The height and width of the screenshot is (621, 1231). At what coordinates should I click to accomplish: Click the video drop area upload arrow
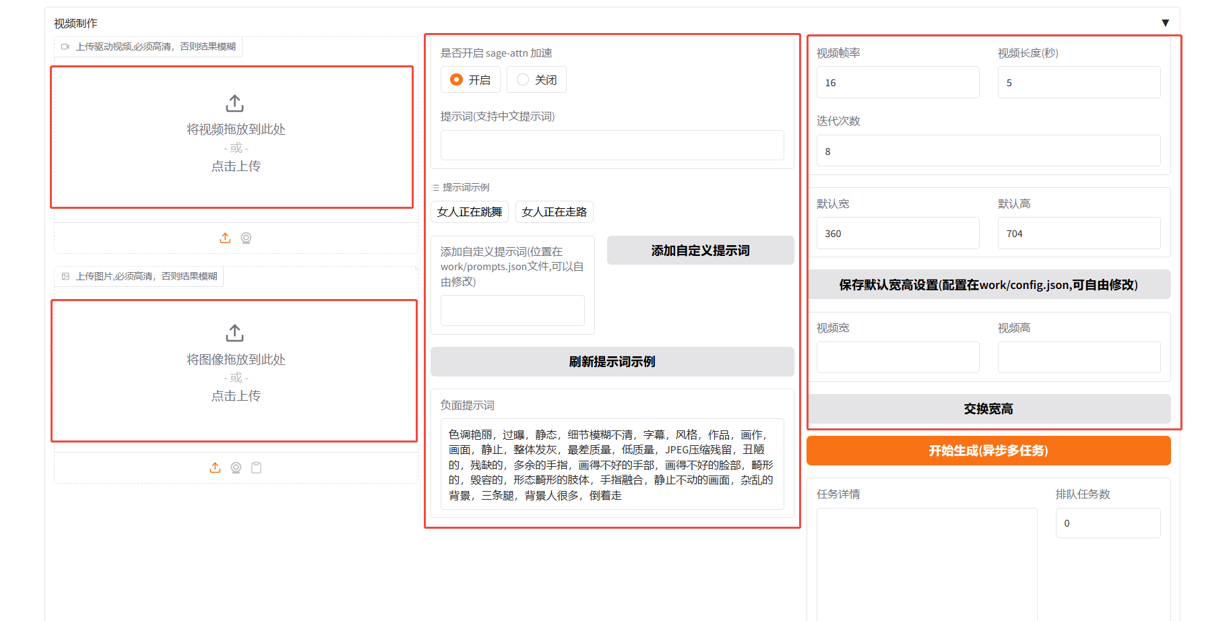[x=234, y=103]
